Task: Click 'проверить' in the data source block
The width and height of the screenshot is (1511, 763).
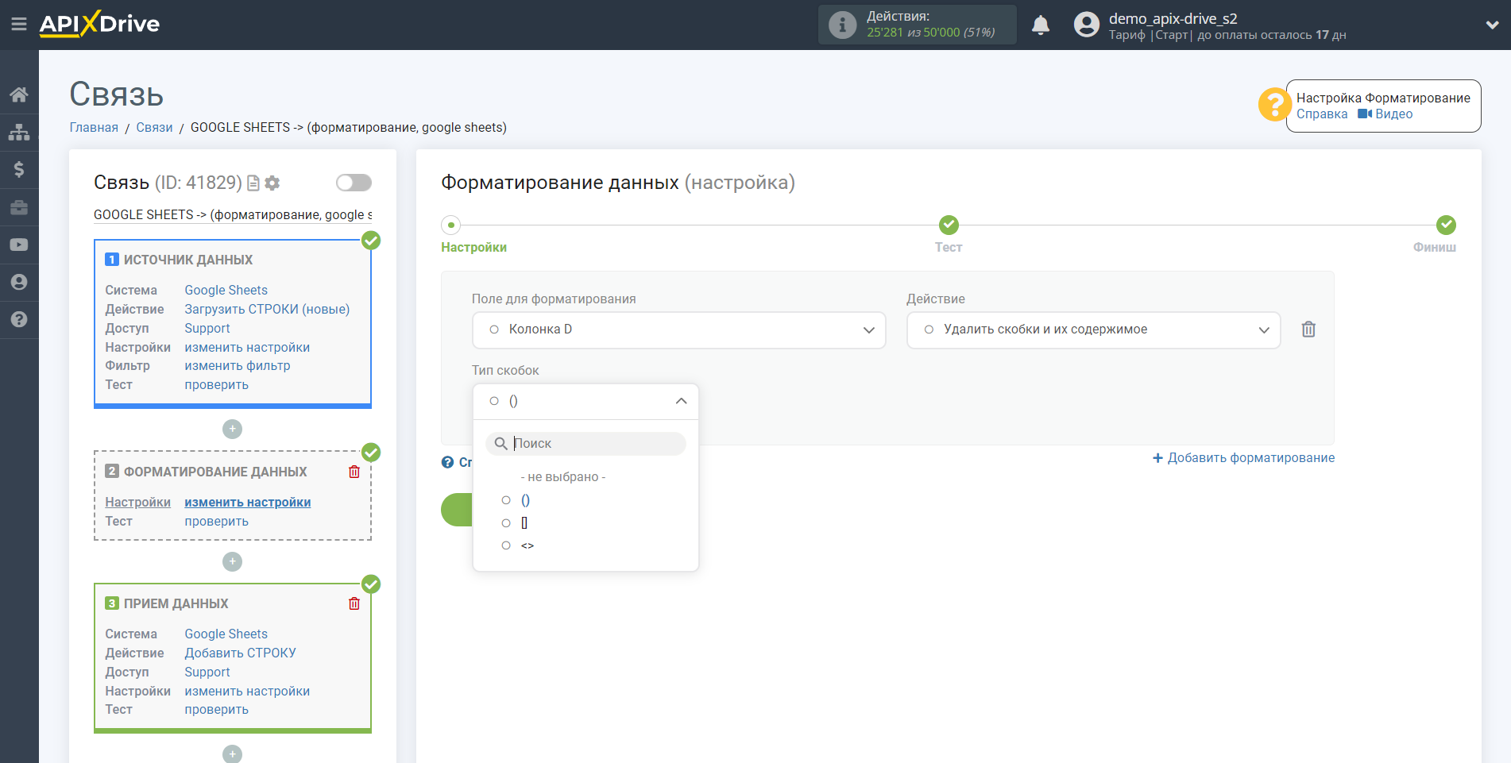Action: pyautogui.click(x=216, y=384)
